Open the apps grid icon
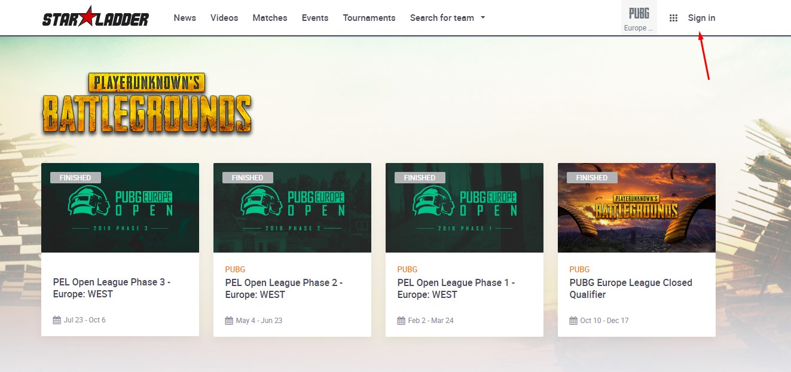791x372 pixels. pyautogui.click(x=673, y=18)
